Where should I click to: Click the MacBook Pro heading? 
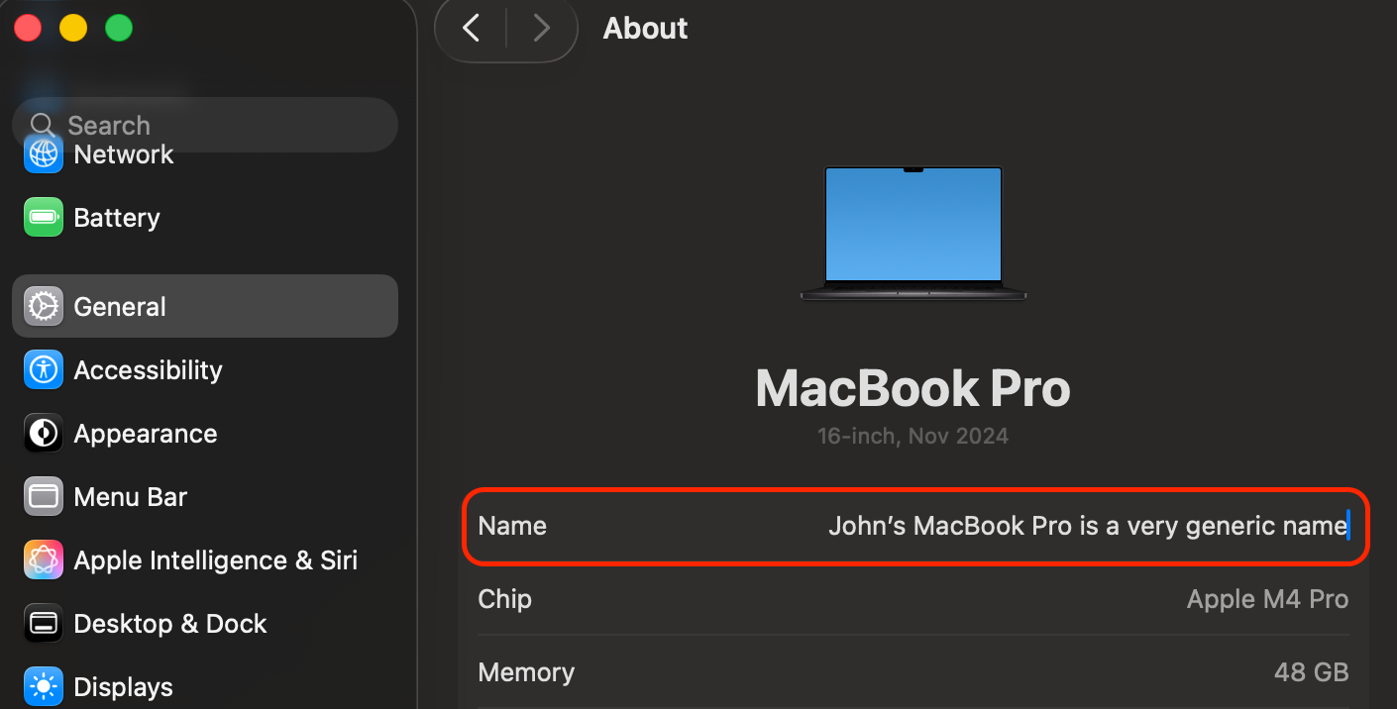[x=913, y=388]
